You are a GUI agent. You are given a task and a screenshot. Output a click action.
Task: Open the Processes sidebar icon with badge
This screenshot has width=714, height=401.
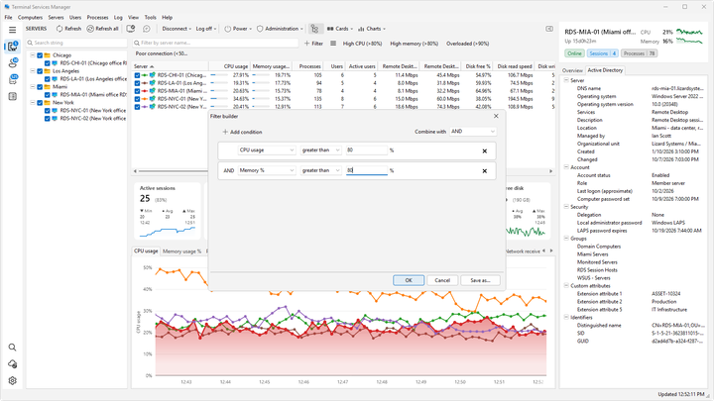tap(12, 79)
